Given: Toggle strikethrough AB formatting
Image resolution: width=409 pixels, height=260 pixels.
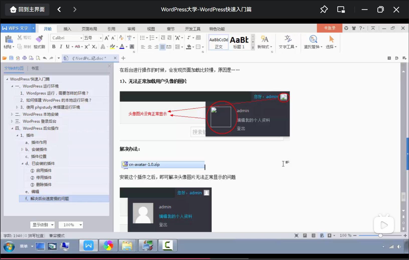Looking at the screenshot, I should click(x=77, y=46).
